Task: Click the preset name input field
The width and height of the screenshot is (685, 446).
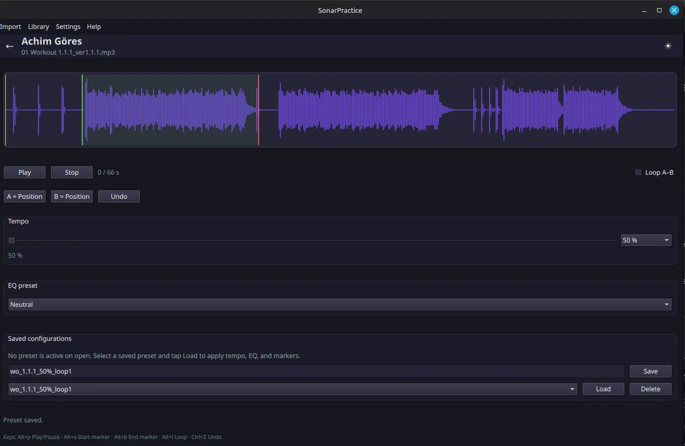Action: [316, 371]
